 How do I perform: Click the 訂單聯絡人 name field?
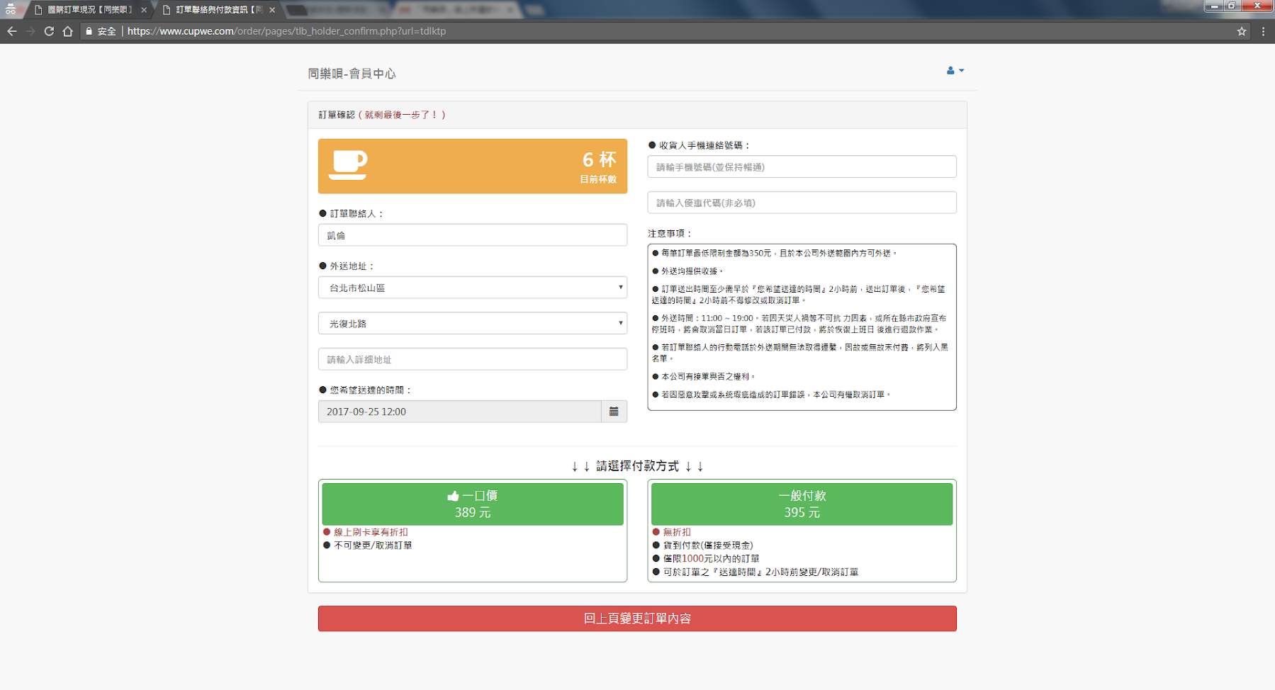(473, 235)
